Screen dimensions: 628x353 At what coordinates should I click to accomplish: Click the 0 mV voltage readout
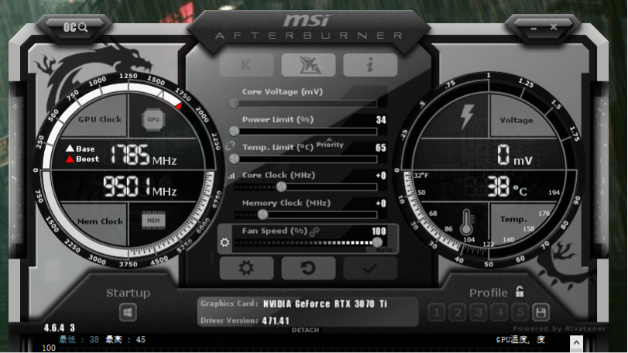515,156
